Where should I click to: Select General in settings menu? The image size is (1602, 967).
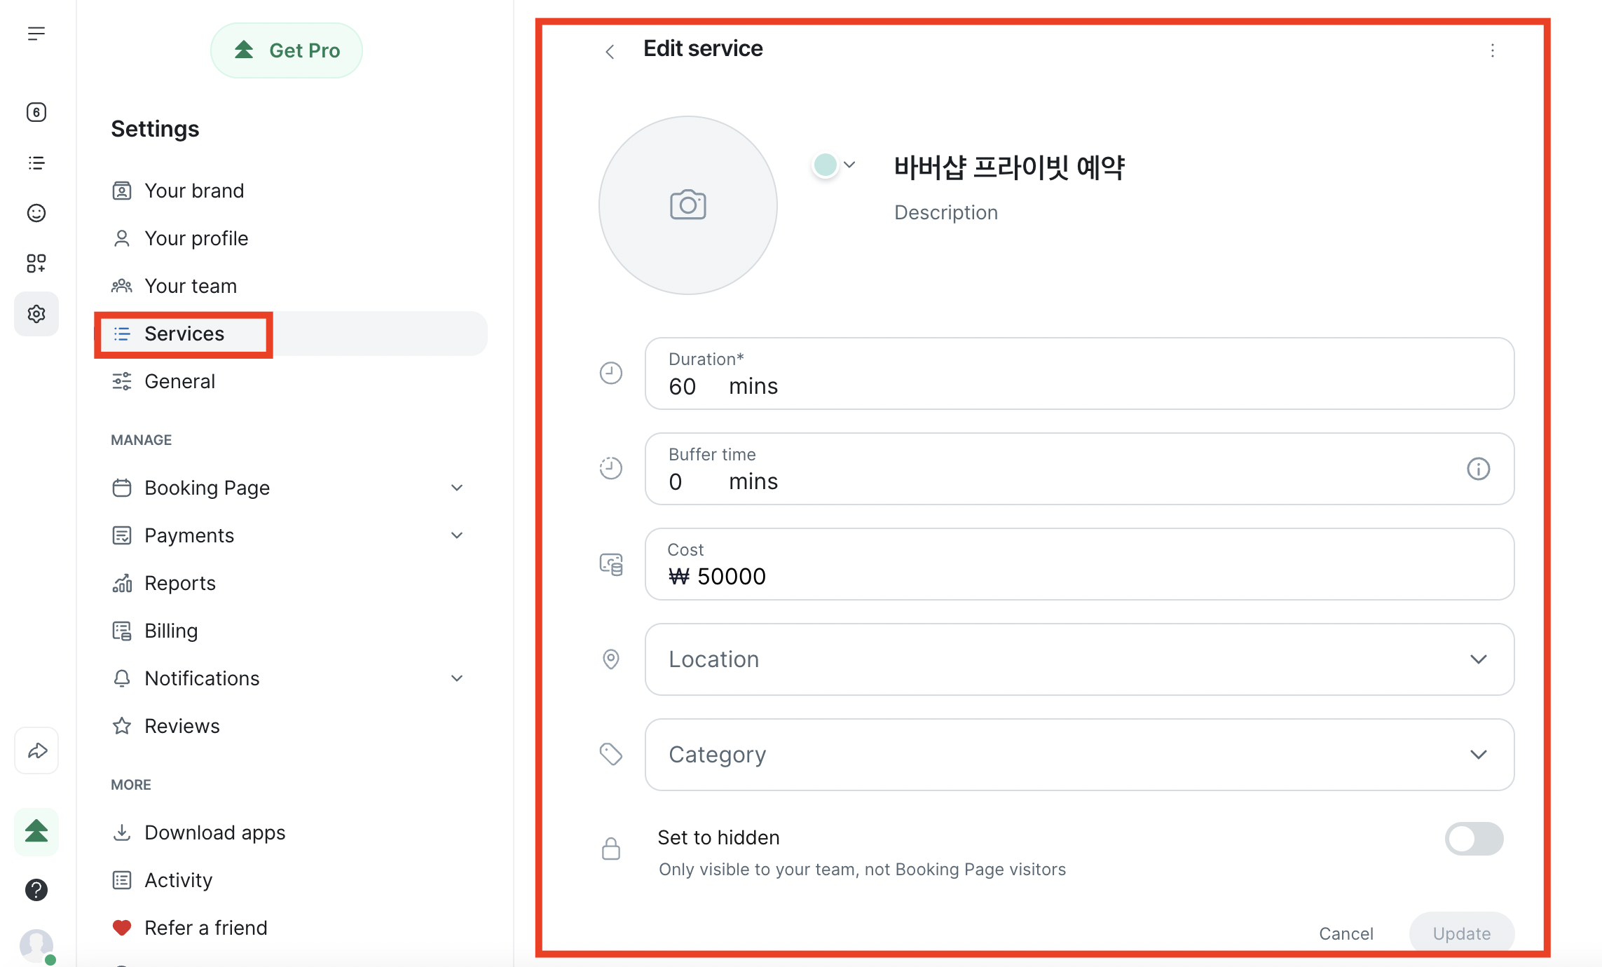point(179,381)
